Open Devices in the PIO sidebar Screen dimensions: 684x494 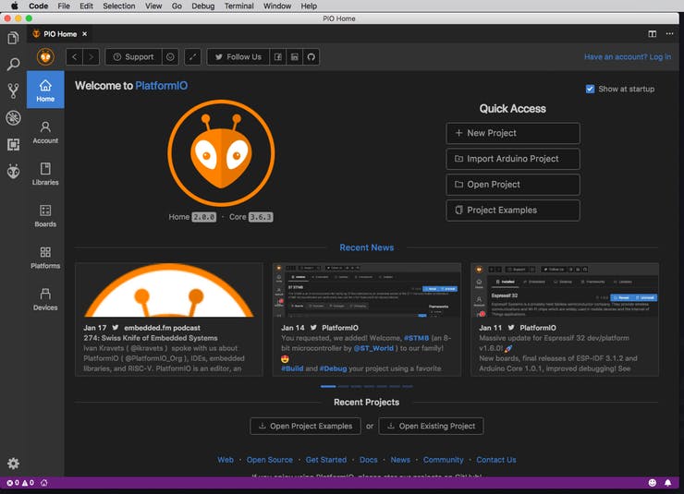(45, 299)
